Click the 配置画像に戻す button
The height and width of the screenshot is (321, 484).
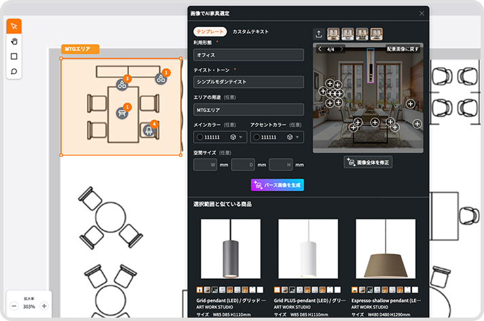click(403, 49)
